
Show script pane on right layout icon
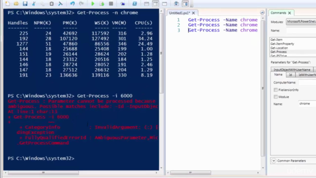[x=156, y=3]
